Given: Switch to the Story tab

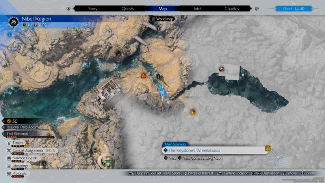Looking at the screenshot, I should (x=93, y=9).
